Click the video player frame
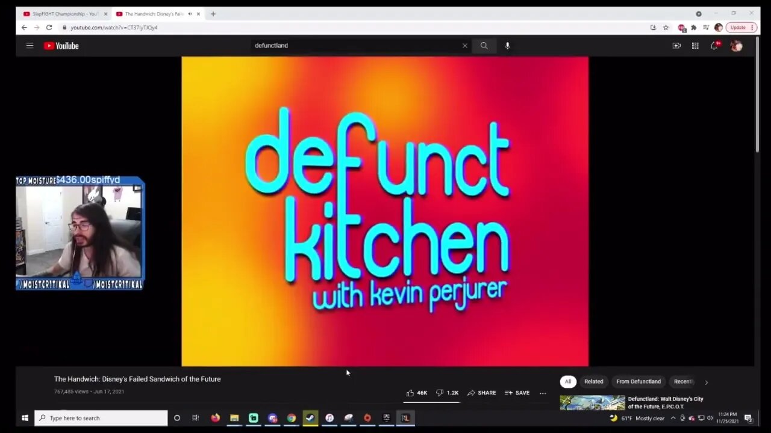 click(x=385, y=211)
